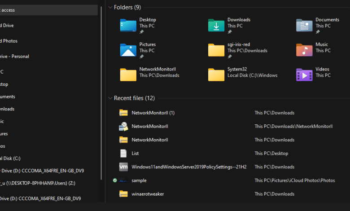
Task: Click the sgi-irix-red folder name text
Action: 239,44
